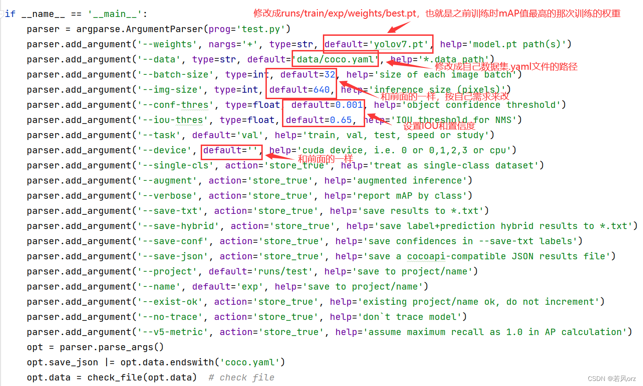
Task: Click the '--save-txt' argument string
Action: (x=170, y=211)
